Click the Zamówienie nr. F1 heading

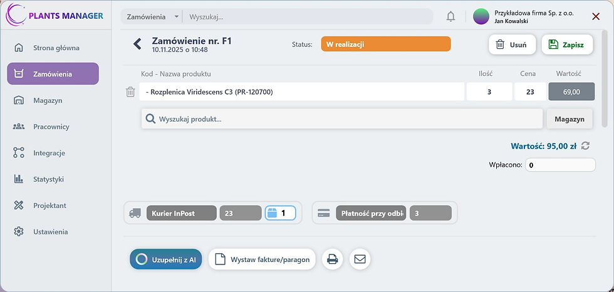click(192, 41)
